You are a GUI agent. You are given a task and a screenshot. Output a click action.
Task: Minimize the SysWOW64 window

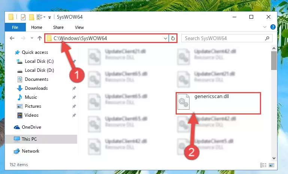point(234,17)
